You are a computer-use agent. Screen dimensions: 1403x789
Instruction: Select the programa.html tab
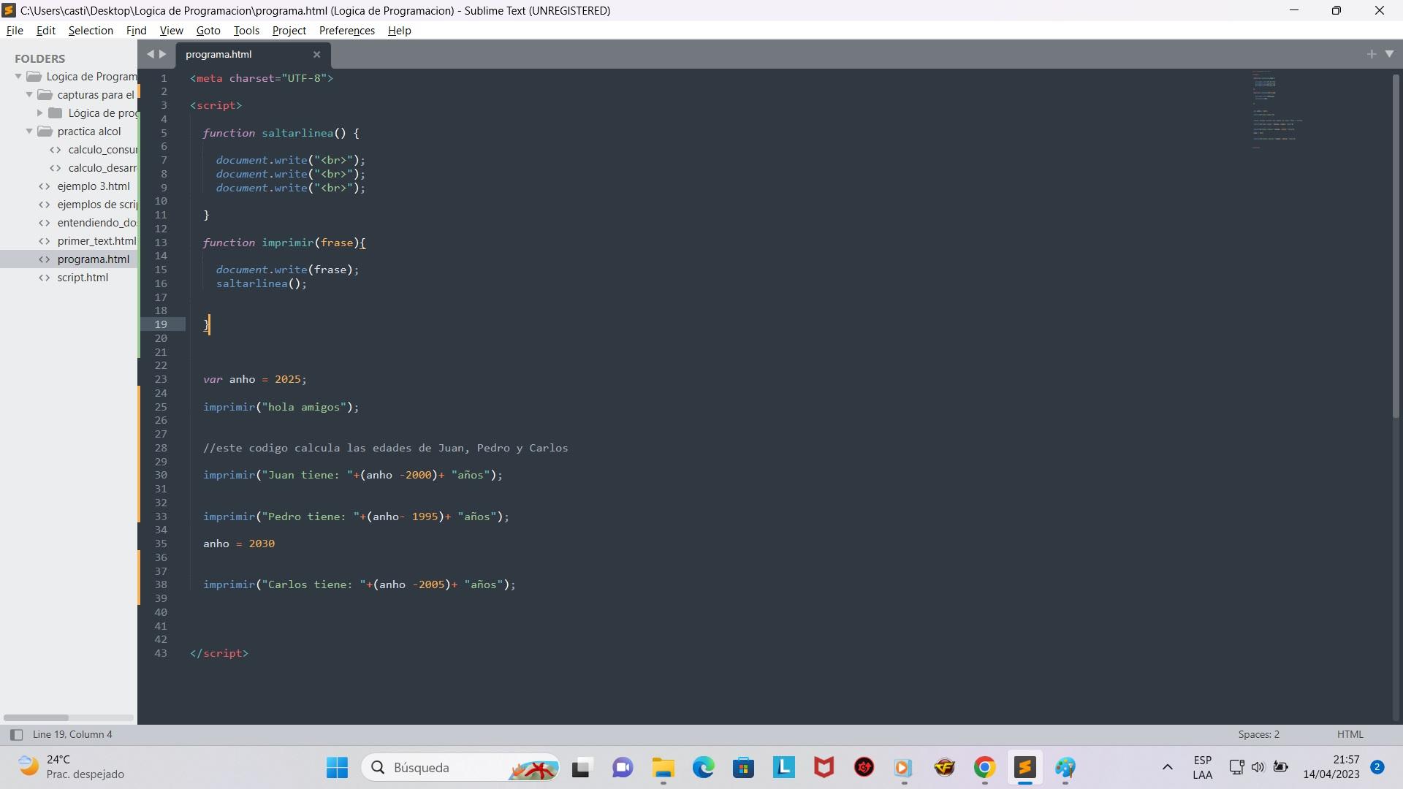pyautogui.click(x=218, y=53)
